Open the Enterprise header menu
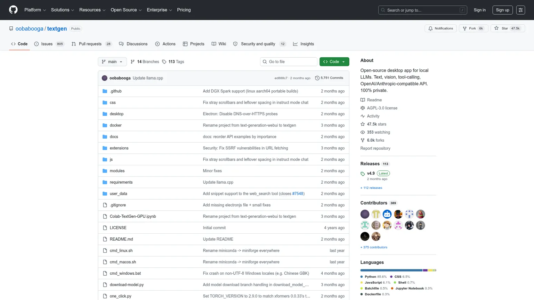The width and height of the screenshot is (534, 300). coord(160,10)
